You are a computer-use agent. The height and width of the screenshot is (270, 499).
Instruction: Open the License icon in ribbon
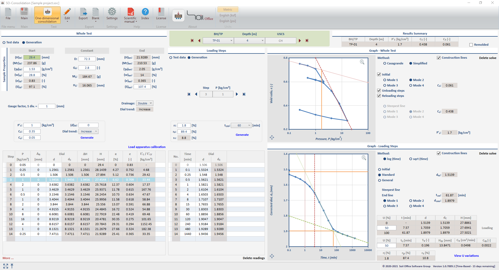161,12
